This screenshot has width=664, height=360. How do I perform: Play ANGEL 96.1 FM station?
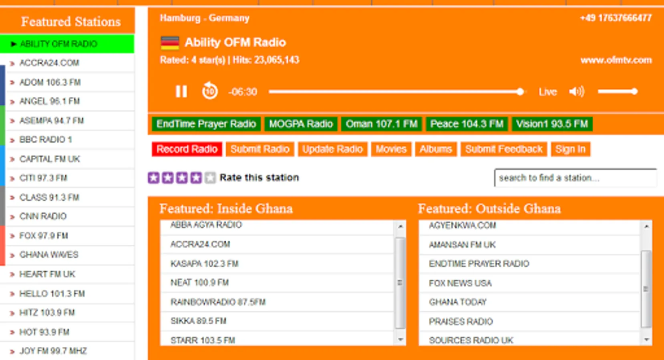67,101
